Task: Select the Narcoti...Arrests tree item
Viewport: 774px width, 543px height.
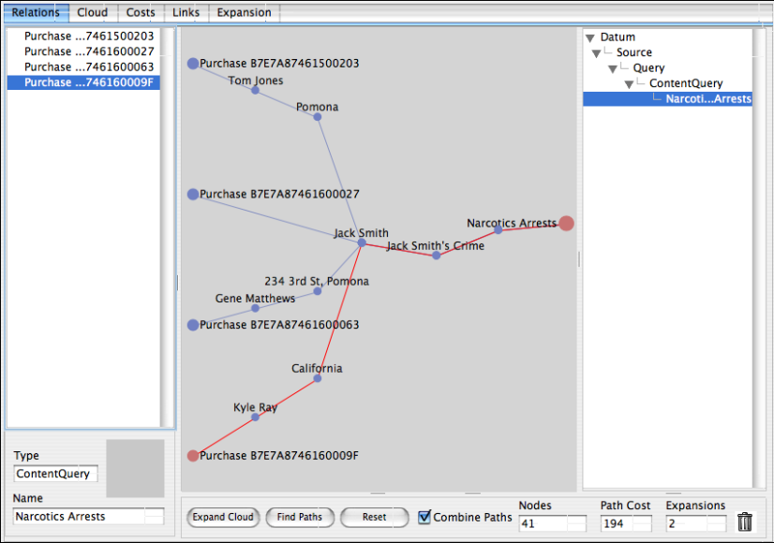Action: [x=667, y=98]
